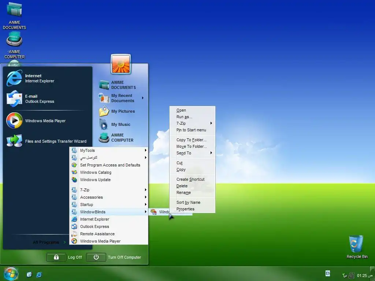
Task: Click the WindowBlinds submenu program icon
Action: click(153, 212)
